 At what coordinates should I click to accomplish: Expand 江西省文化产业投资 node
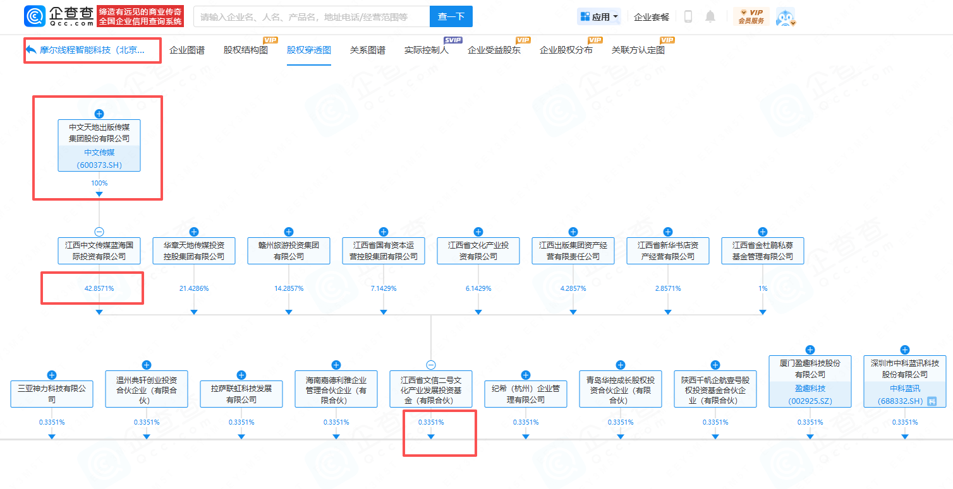click(x=478, y=232)
